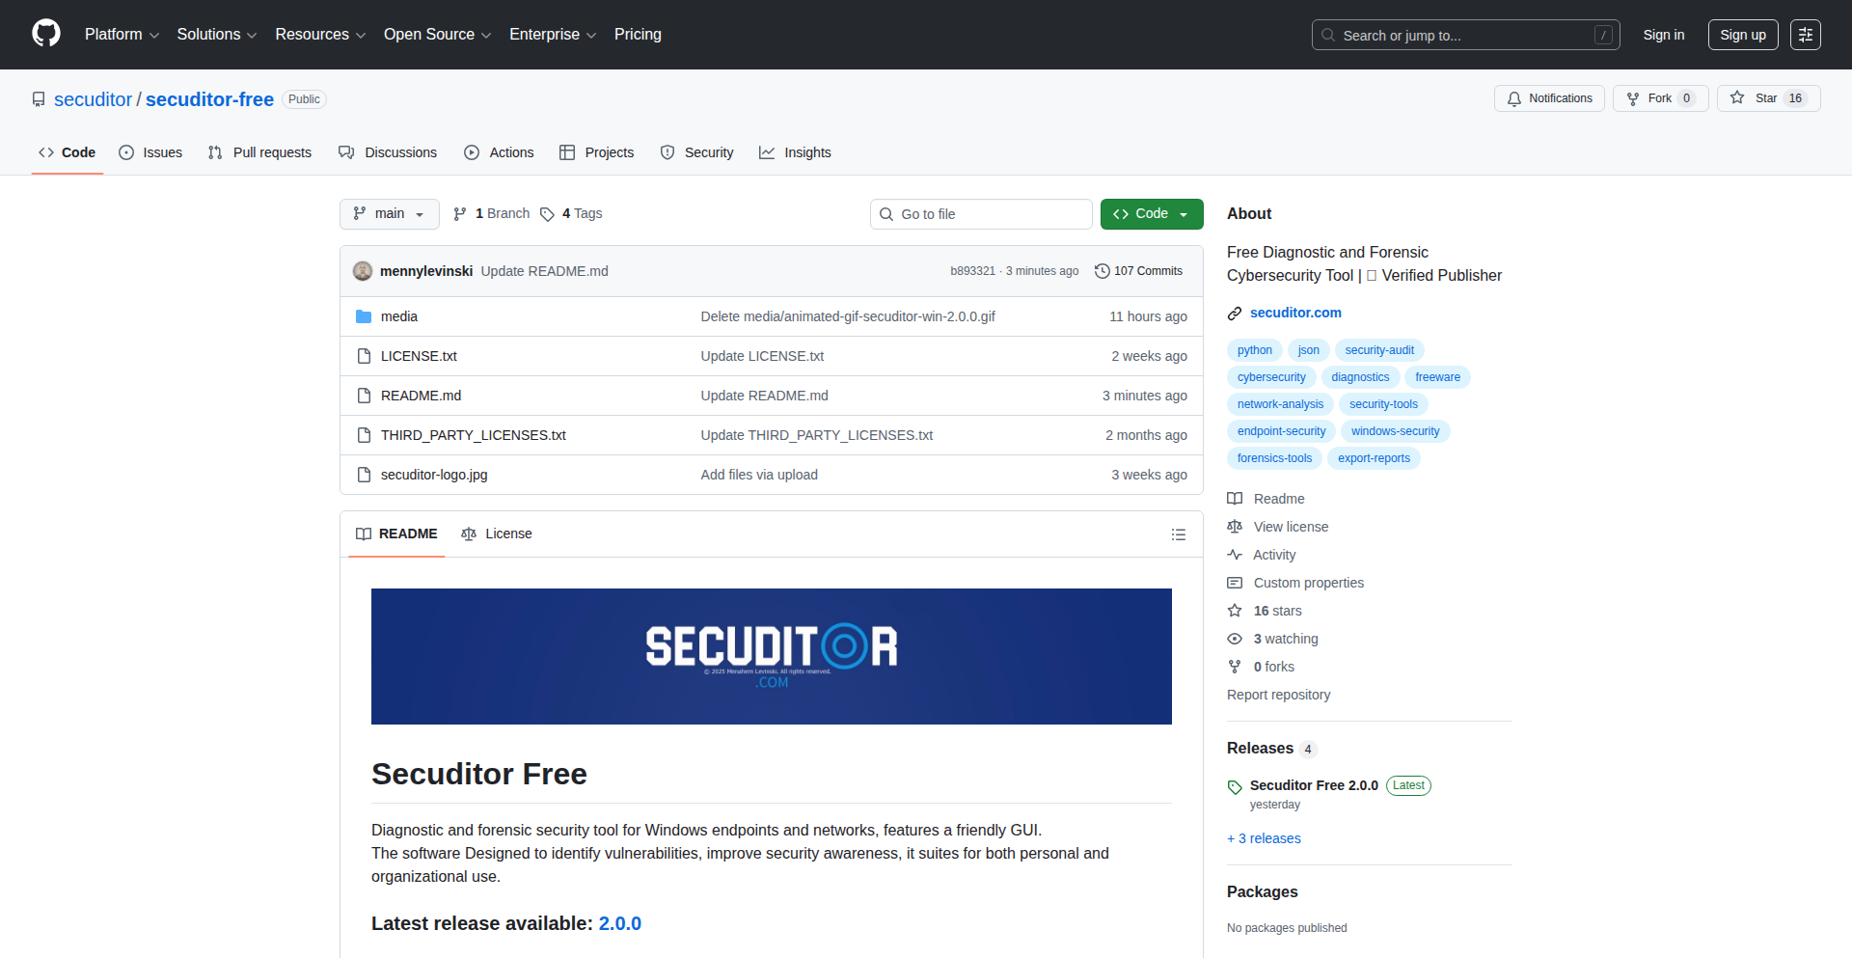Expand the Resources menu in the header
The height and width of the screenshot is (958, 1852).
[319, 35]
